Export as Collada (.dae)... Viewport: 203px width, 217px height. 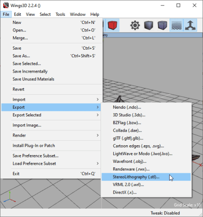[x=146, y=130]
